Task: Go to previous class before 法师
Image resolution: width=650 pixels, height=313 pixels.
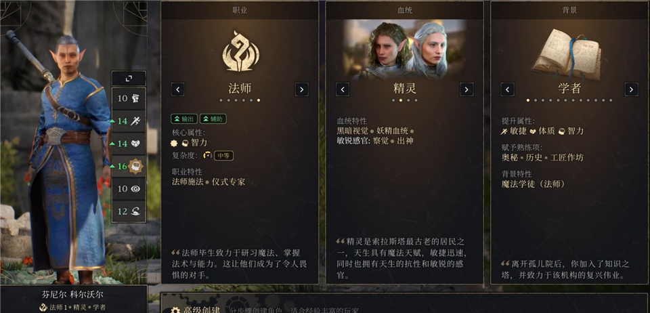Action: coord(178,89)
